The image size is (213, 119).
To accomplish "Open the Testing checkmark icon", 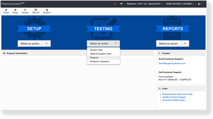I will (25, 10).
